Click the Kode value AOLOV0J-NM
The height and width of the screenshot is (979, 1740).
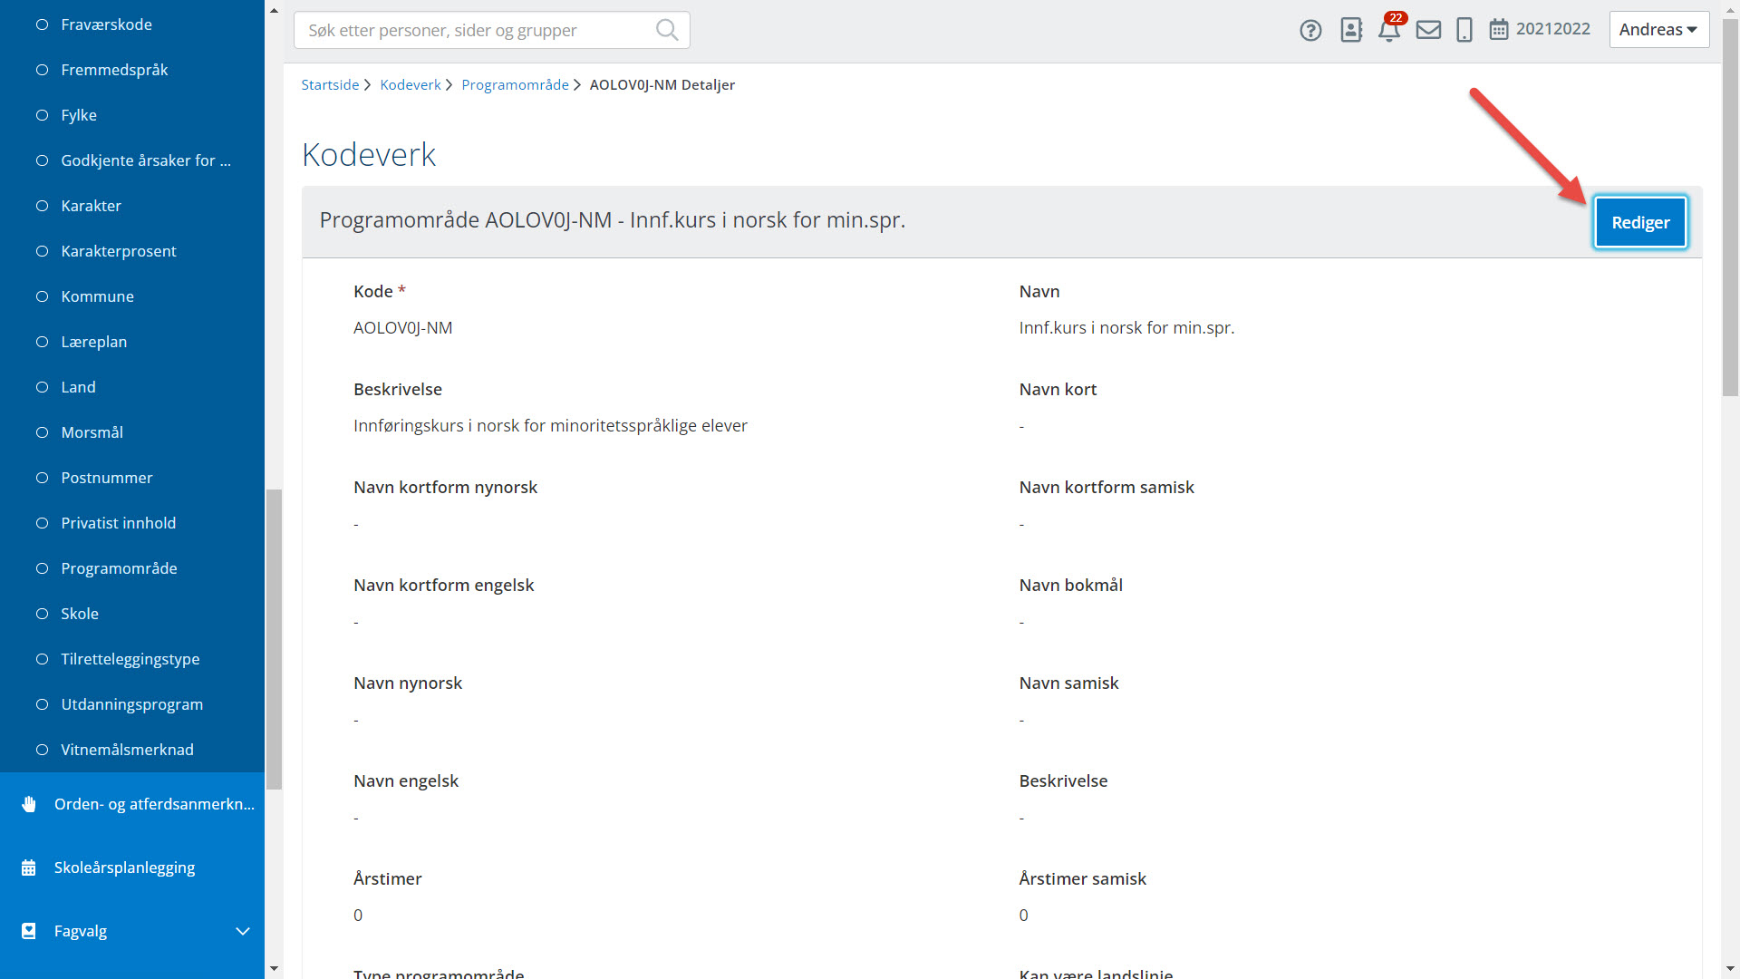click(x=402, y=328)
